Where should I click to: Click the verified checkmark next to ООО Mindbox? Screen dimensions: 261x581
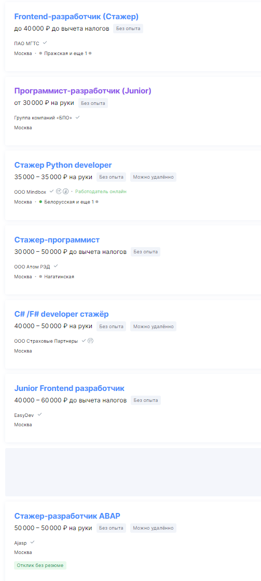coord(52,192)
